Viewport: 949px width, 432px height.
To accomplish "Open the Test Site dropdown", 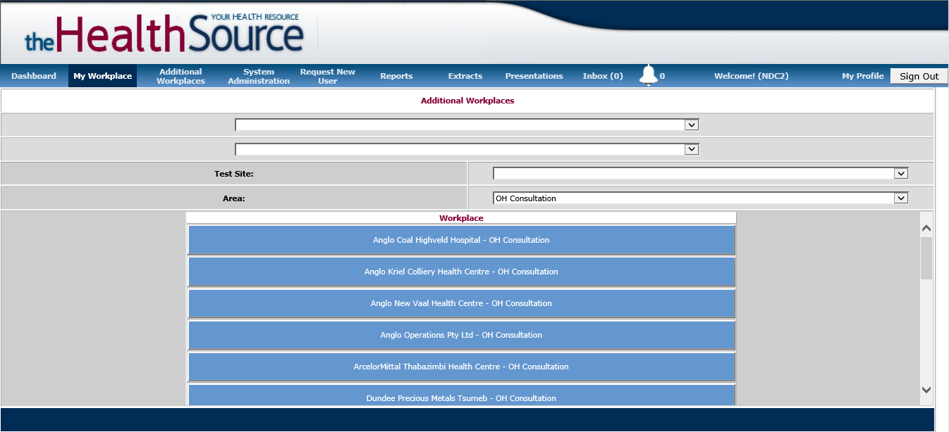I will [701, 173].
